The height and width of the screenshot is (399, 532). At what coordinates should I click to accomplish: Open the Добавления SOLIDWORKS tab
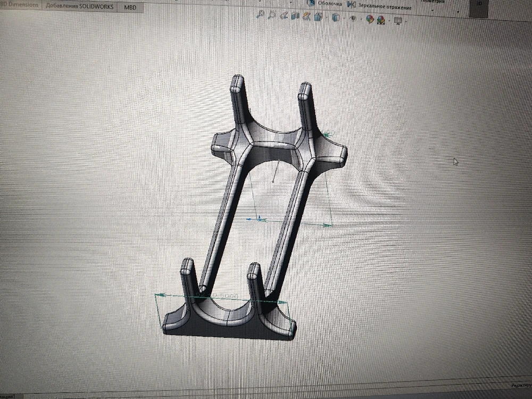pos(79,6)
